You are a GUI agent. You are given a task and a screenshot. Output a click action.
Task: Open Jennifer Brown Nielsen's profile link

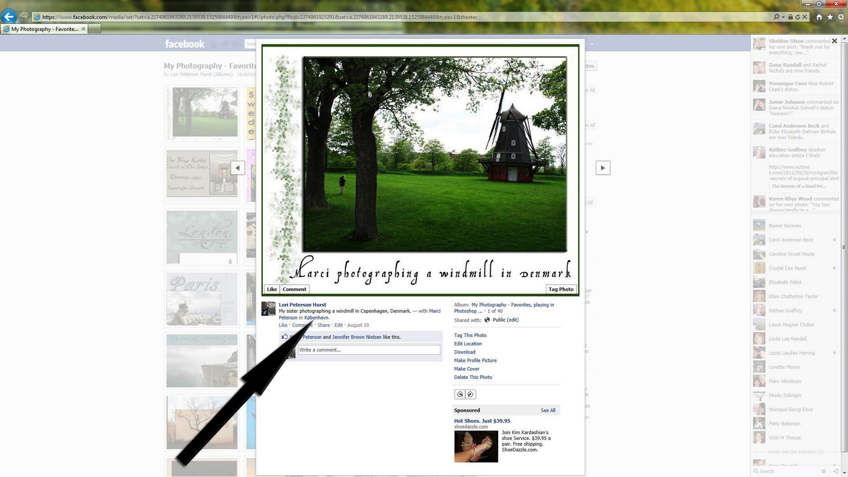coord(357,337)
